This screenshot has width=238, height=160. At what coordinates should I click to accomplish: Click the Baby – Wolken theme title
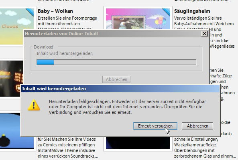[55, 11]
